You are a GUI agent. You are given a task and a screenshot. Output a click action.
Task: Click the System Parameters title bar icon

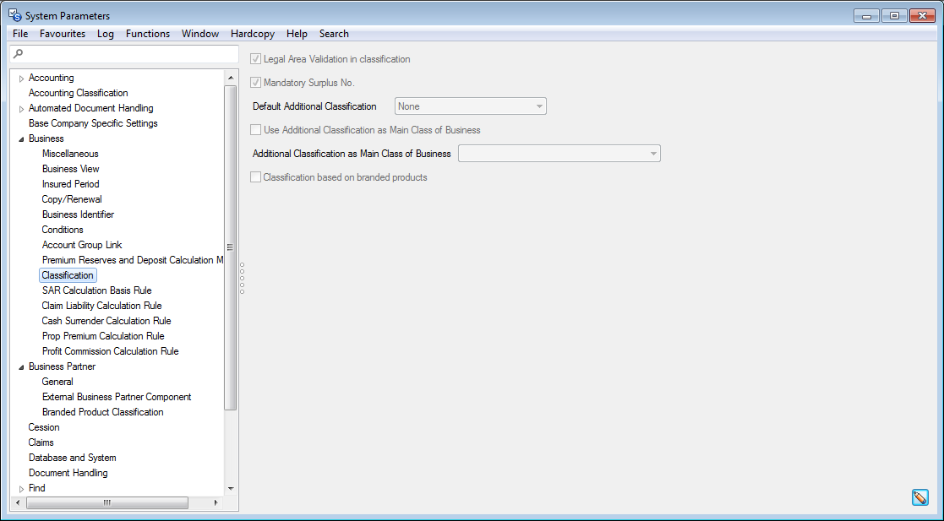[14, 15]
